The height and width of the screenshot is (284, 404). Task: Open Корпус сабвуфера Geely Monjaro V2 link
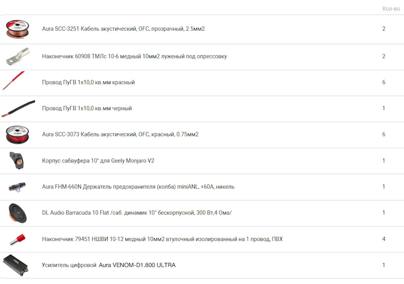coord(98,161)
